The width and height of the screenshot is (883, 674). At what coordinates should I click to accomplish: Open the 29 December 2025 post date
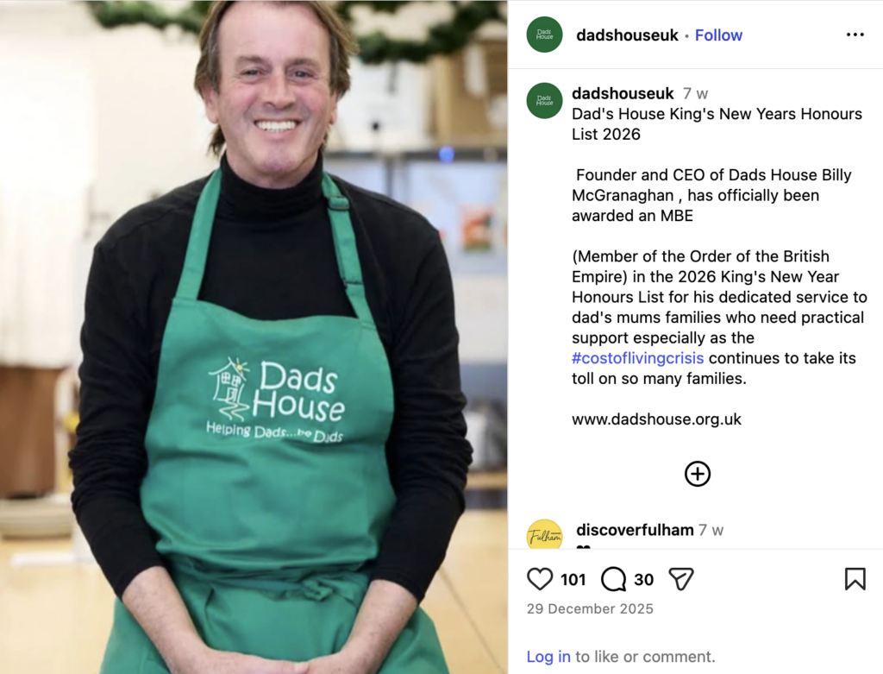(x=590, y=609)
